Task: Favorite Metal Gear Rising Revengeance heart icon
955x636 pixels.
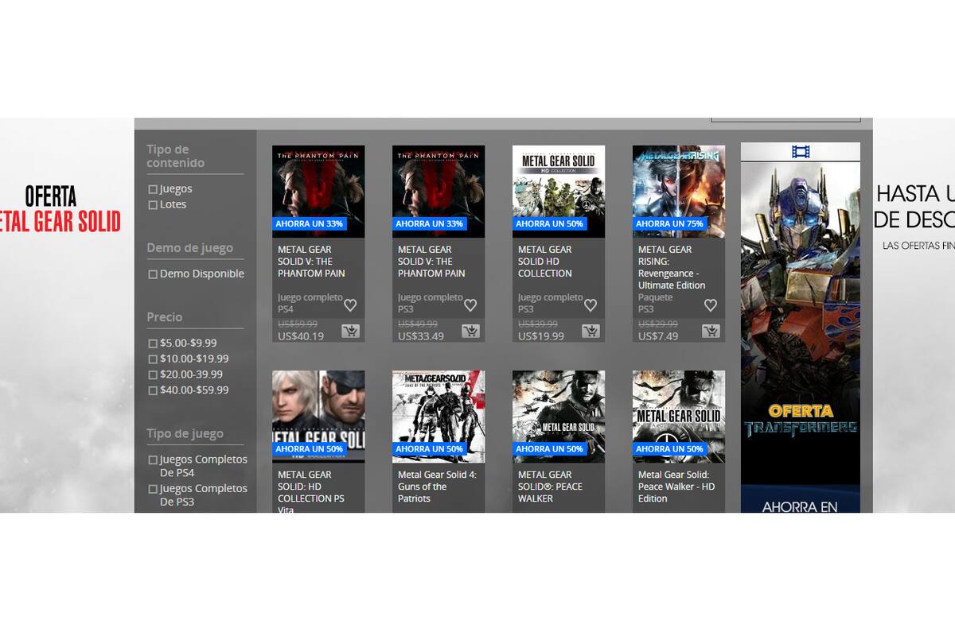Action: tap(711, 305)
